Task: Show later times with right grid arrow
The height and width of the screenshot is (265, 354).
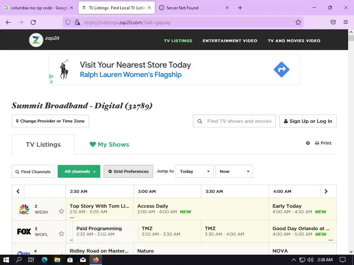Action: coord(326,191)
